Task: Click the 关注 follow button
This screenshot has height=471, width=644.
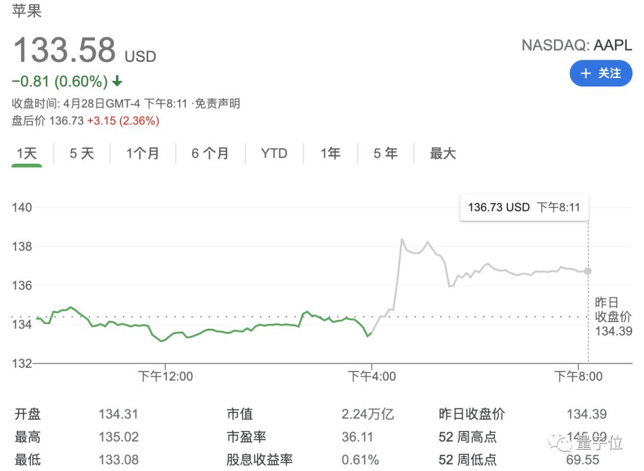Action: pos(600,73)
